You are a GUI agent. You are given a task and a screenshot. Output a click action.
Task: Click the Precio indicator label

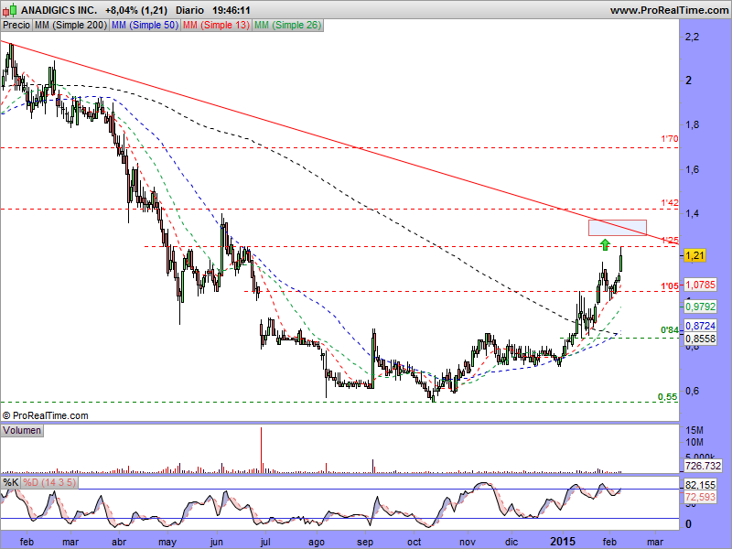[x=16, y=26]
